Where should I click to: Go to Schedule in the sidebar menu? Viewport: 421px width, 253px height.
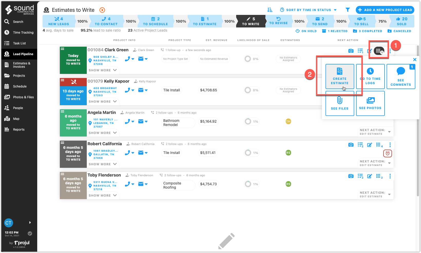(x=19, y=86)
